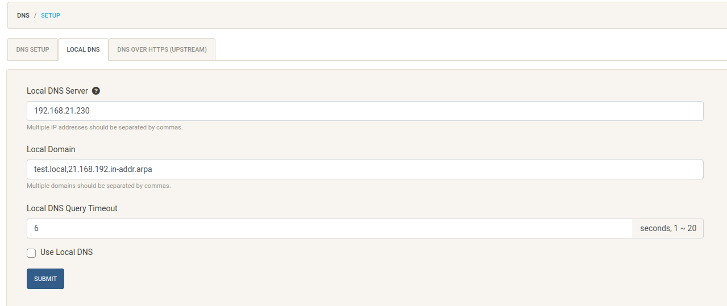This screenshot has height=306, width=727.
Task: Click the 'Multiple IP addresses' hint text
Action: pos(105,127)
